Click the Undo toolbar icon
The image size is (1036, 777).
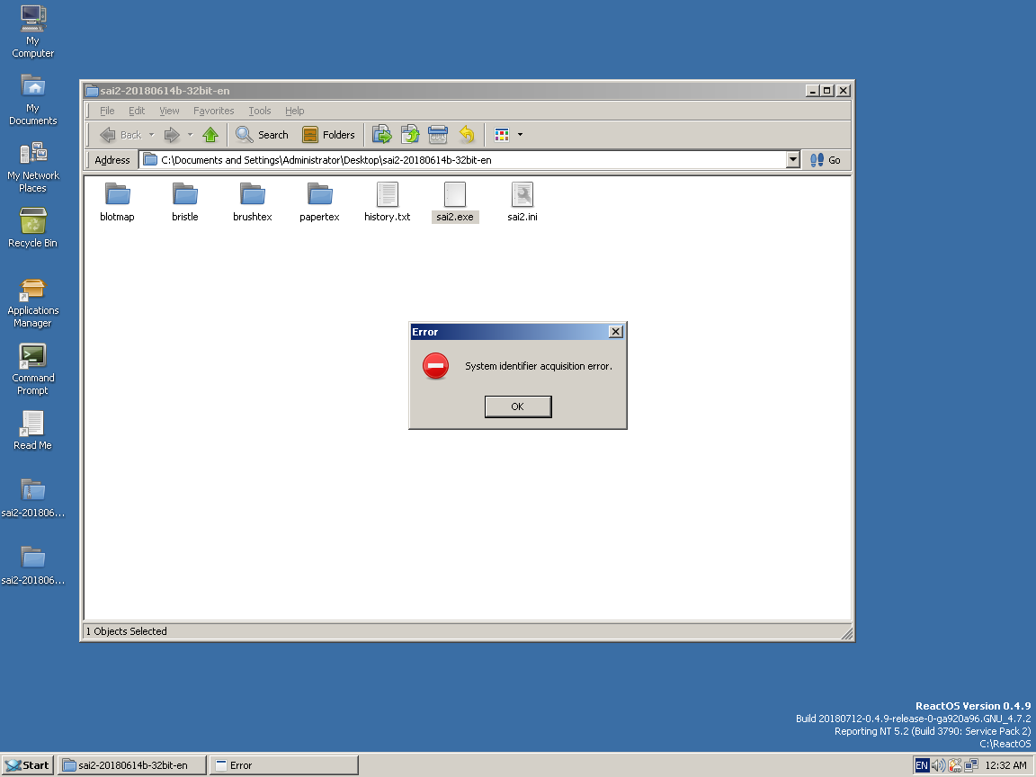click(x=467, y=135)
